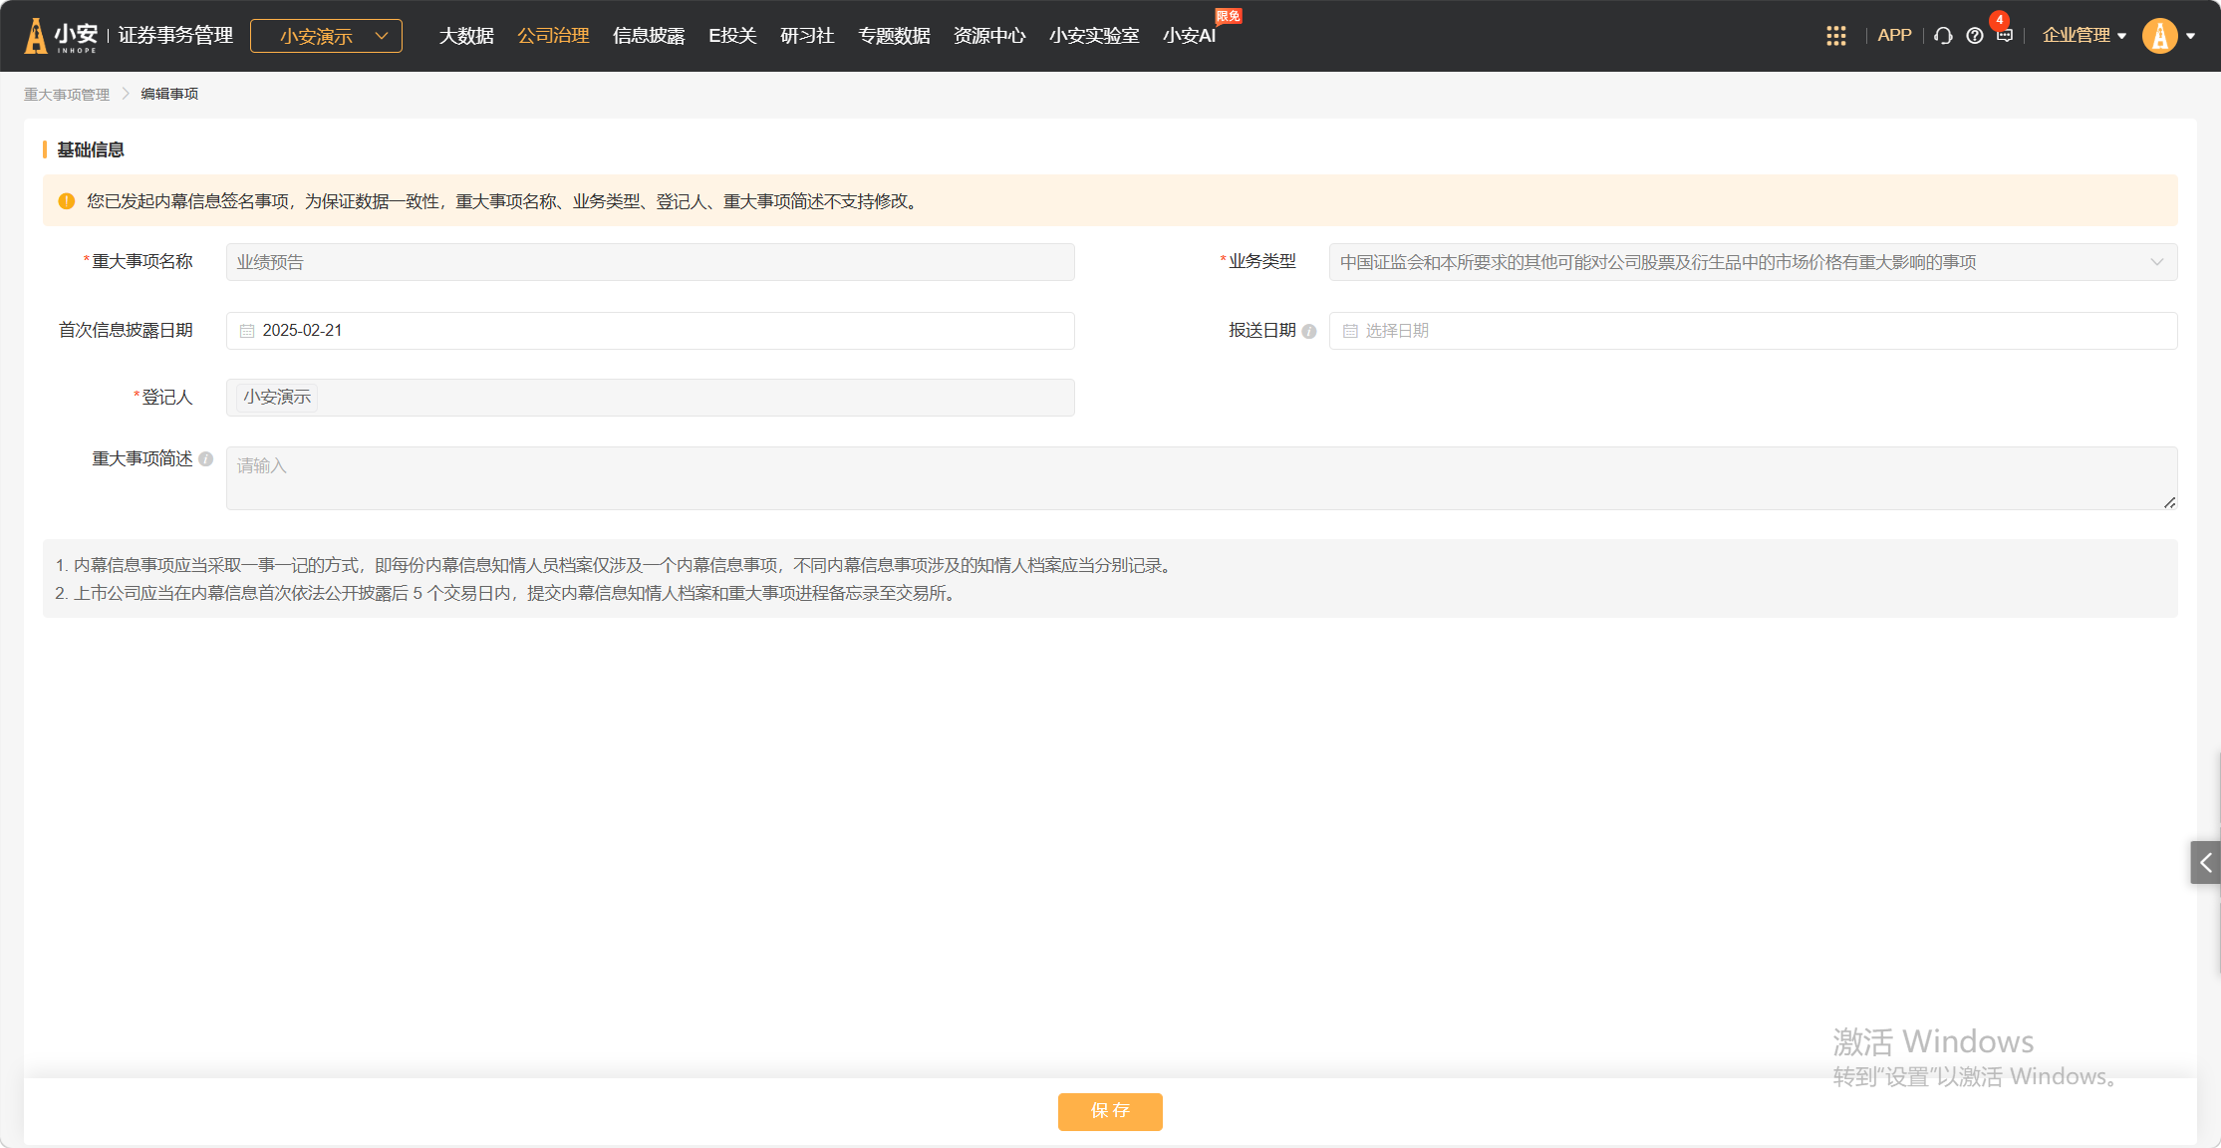Open the 小安AI menu item

pos(1189,36)
